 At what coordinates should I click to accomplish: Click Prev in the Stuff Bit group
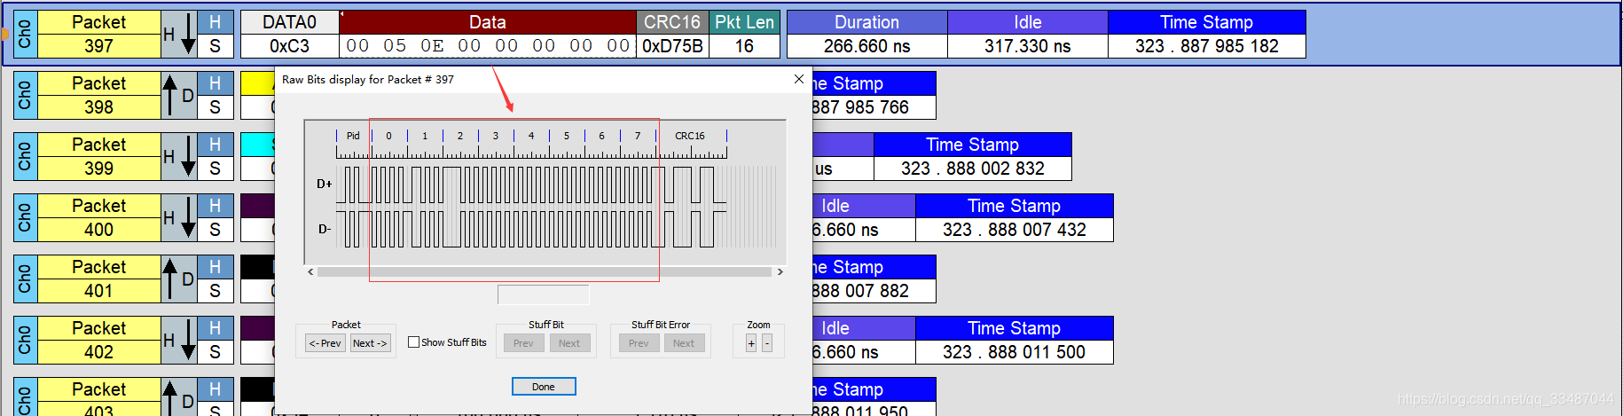point(523,343)
